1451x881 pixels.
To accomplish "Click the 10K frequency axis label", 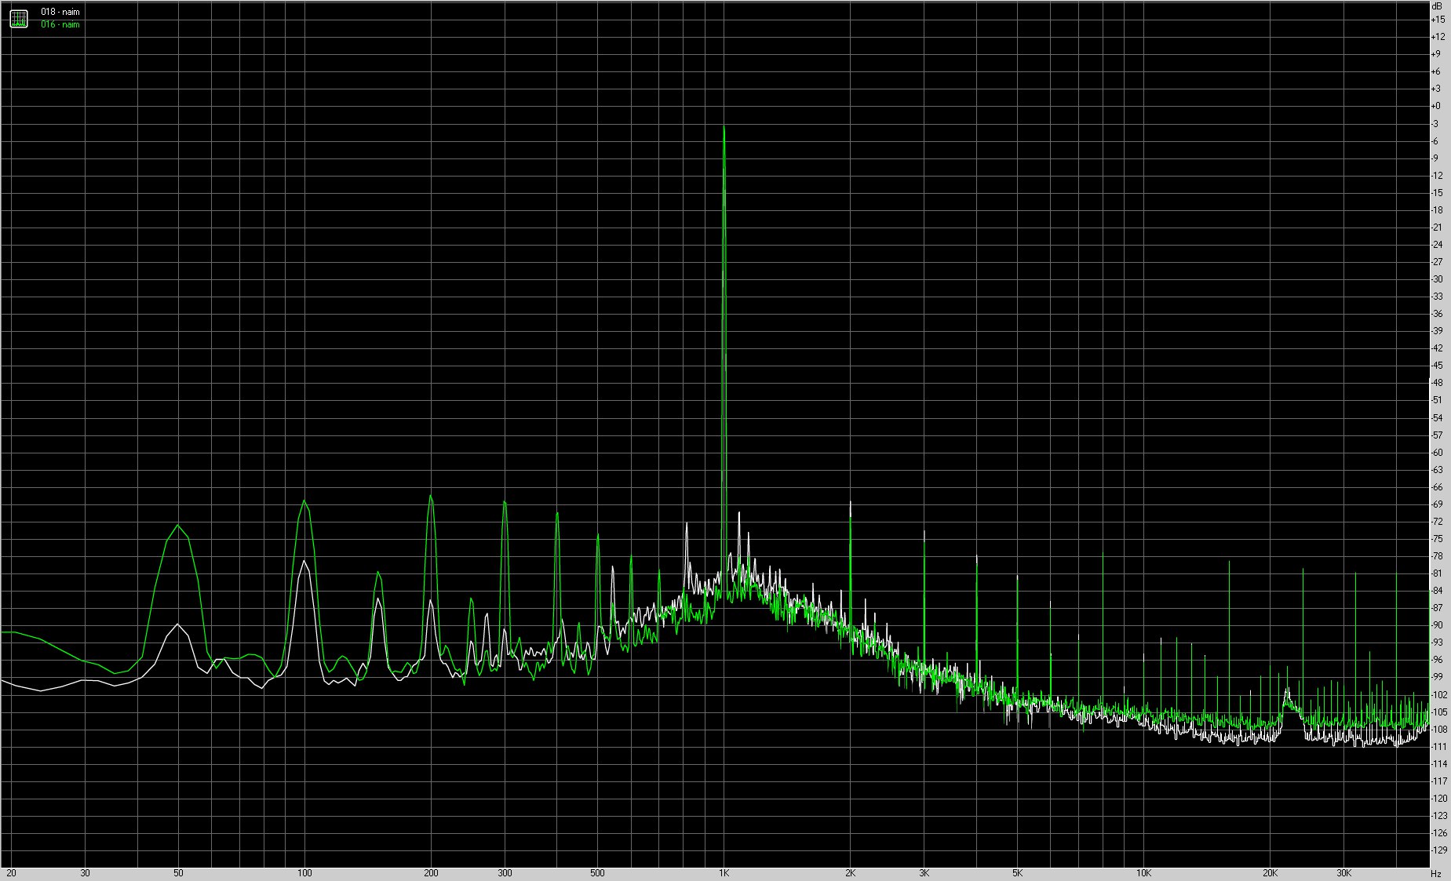I will [1143, 873].
